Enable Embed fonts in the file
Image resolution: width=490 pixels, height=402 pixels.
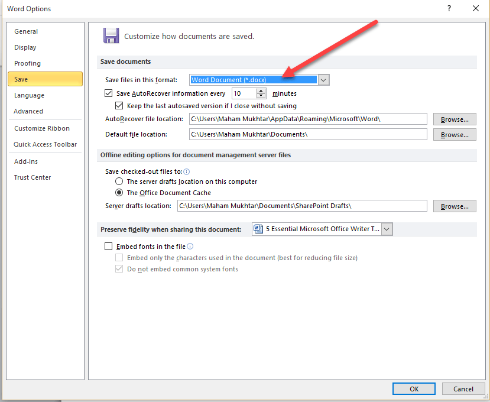(108, 247)
